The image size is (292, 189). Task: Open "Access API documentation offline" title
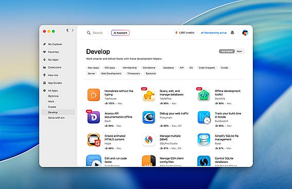click(x=118, y=115)
